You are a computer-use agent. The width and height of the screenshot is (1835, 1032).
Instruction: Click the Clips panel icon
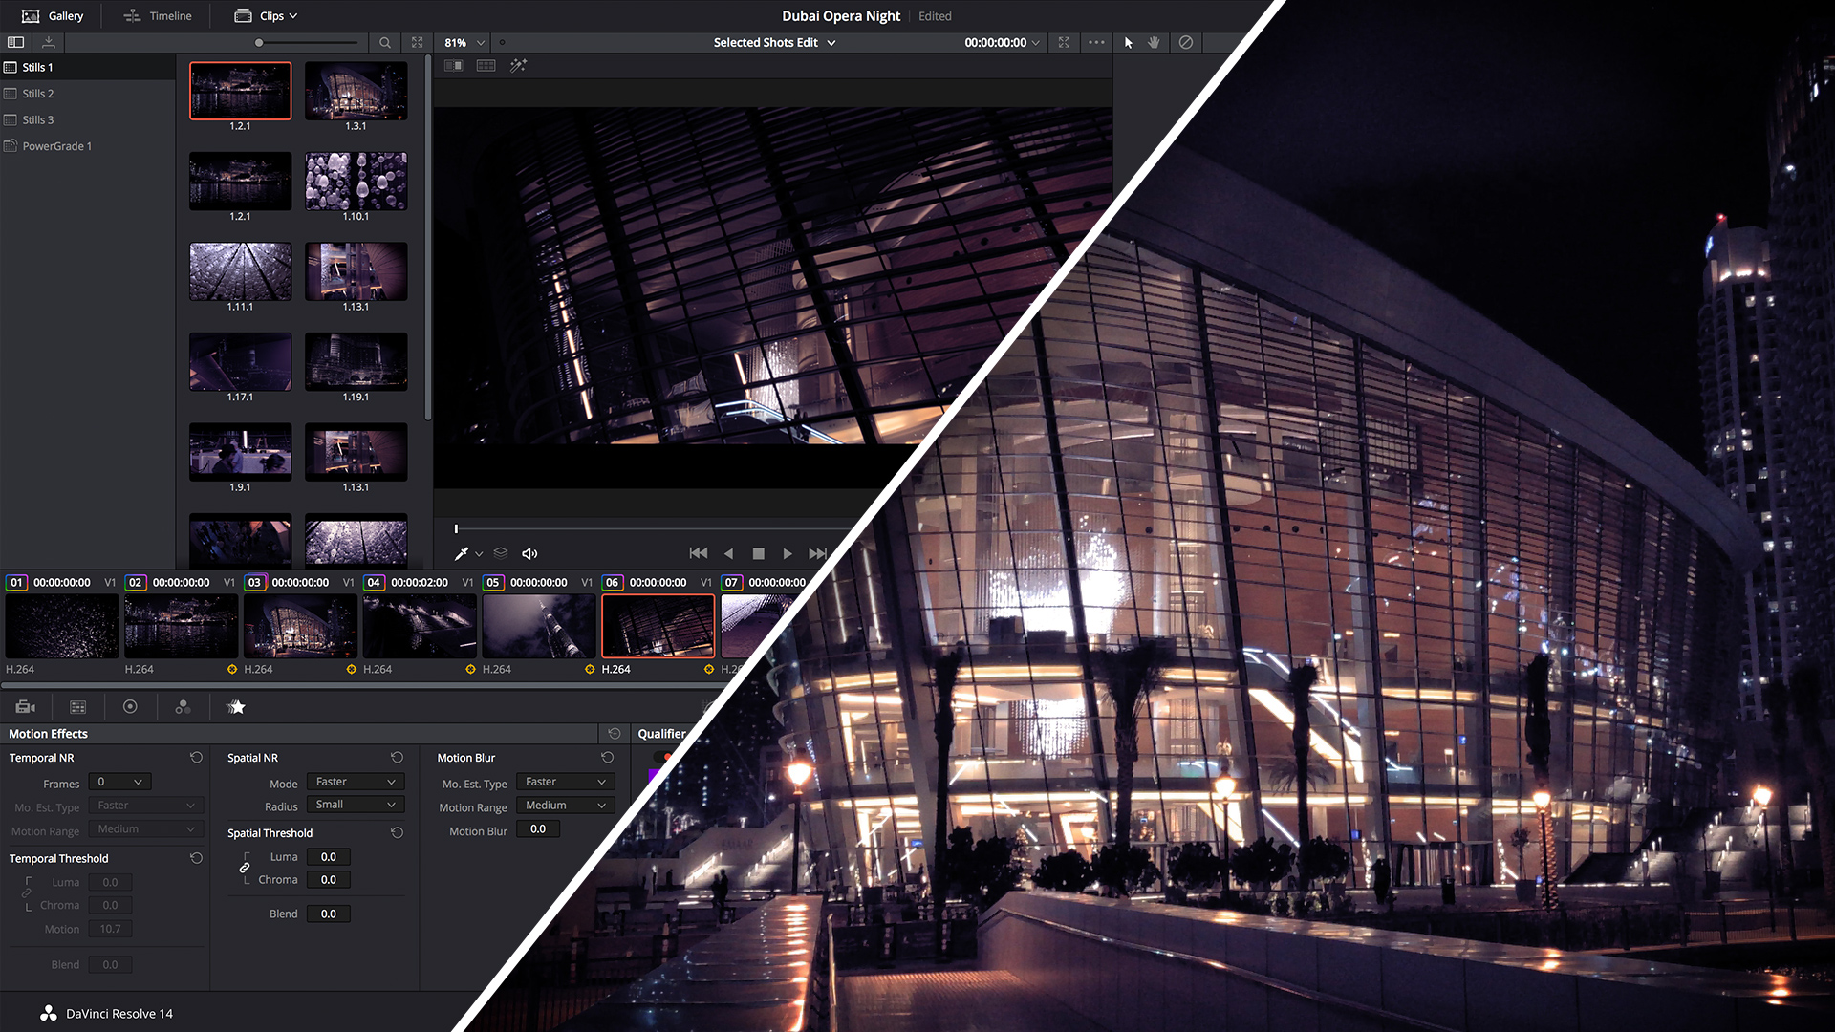(242, 15)
